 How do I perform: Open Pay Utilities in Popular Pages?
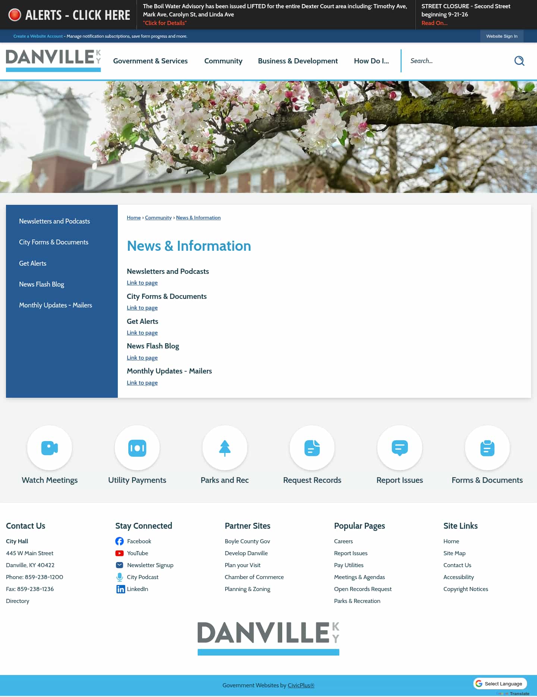click(349, 565)
